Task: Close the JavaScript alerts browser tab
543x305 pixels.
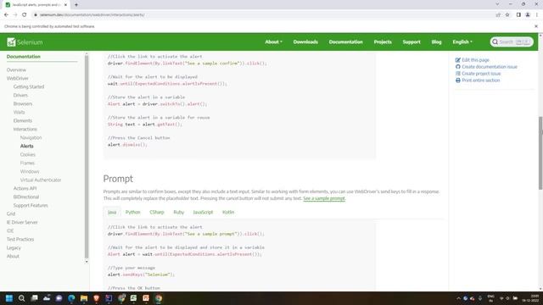Action: click(65, 5)
